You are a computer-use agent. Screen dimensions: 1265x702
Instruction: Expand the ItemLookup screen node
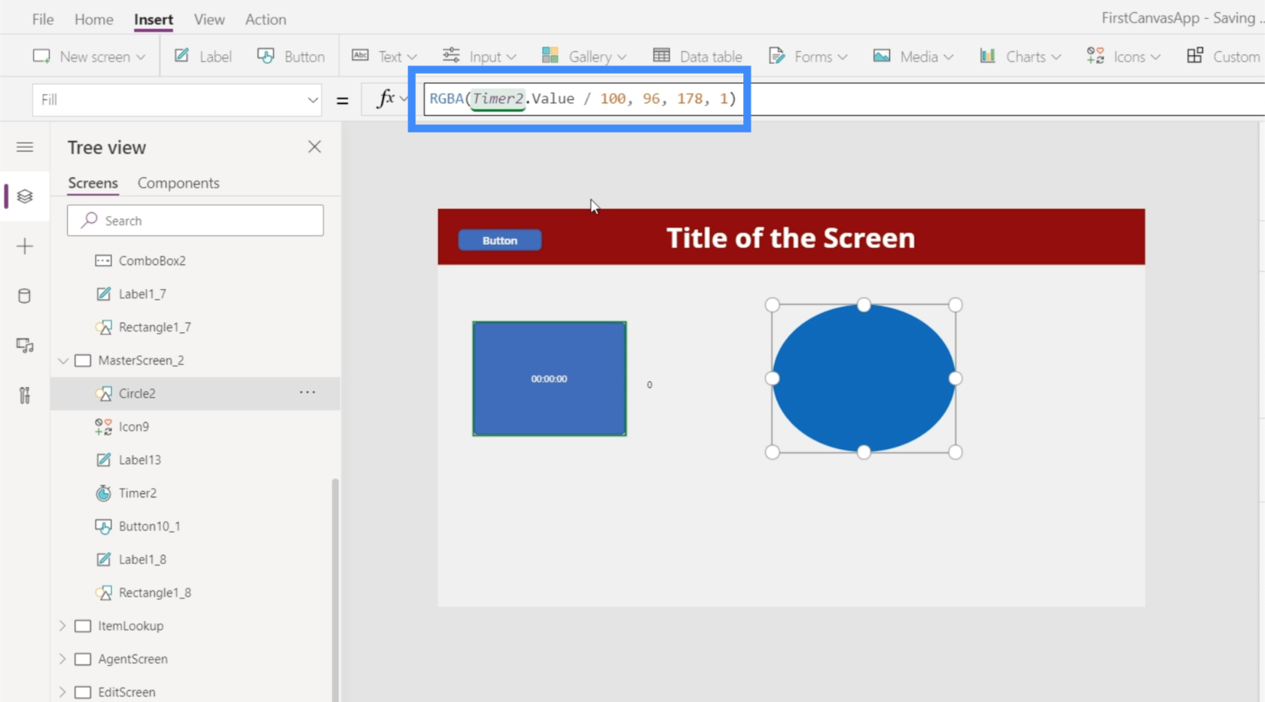pos(63,626)
